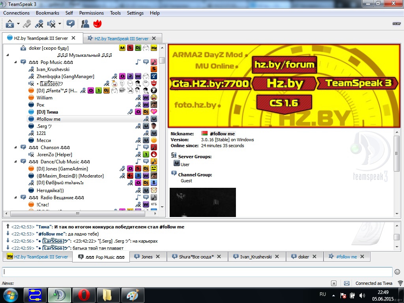Click the User server group icon in info panel
404x303 pixels.
[176, 163]
